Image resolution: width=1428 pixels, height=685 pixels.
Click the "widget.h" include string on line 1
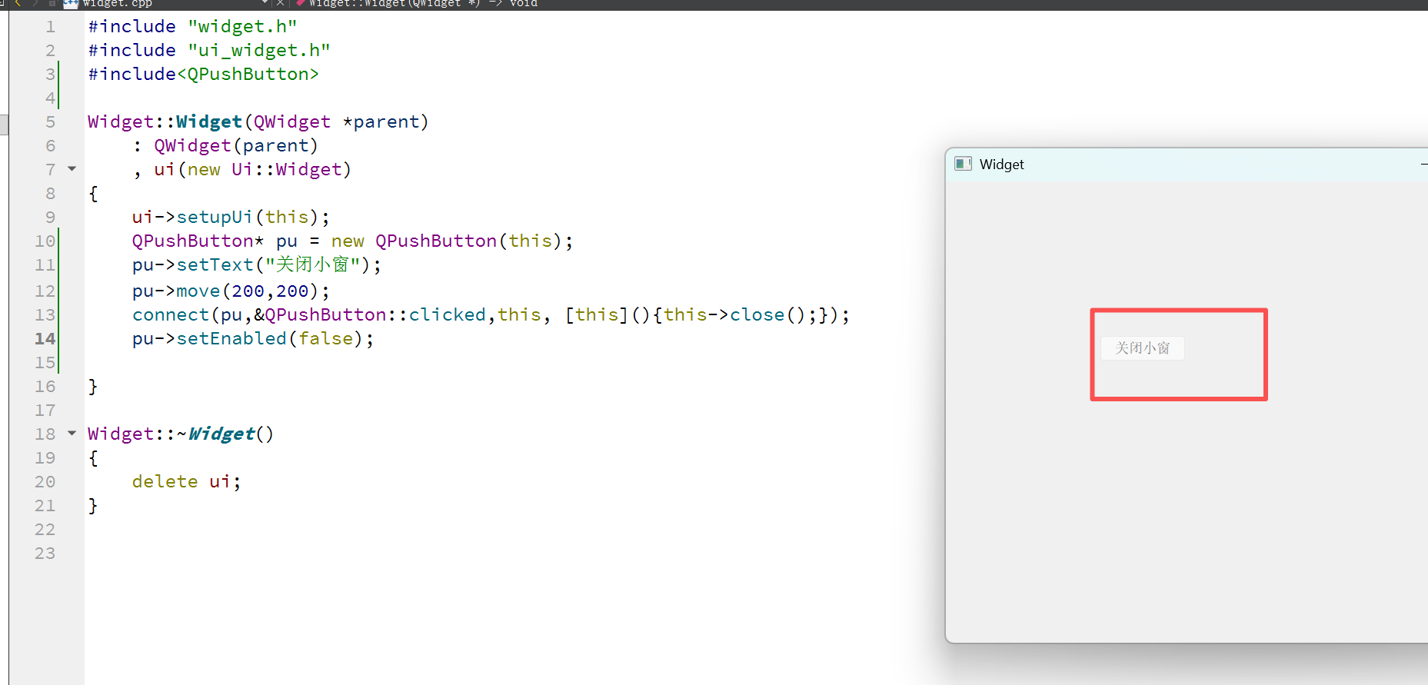[242, 26]
